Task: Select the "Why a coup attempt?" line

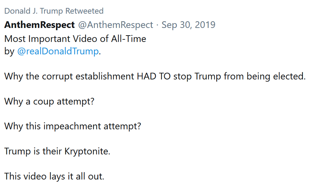Action: click(x=50, y=101)
